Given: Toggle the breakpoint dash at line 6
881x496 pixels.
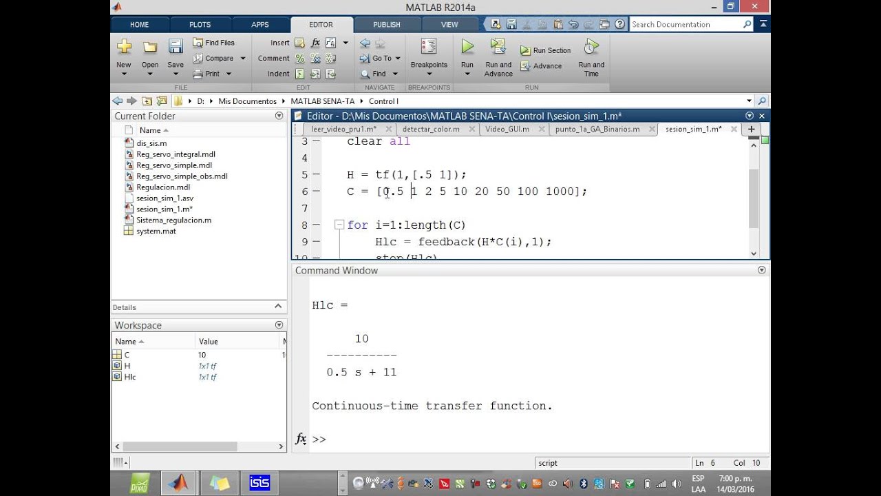Looking at the screenshot, I should [316, 192].
